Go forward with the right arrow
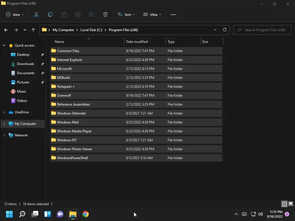The height and width of the screenshot is (221, 295). point(16,30)
